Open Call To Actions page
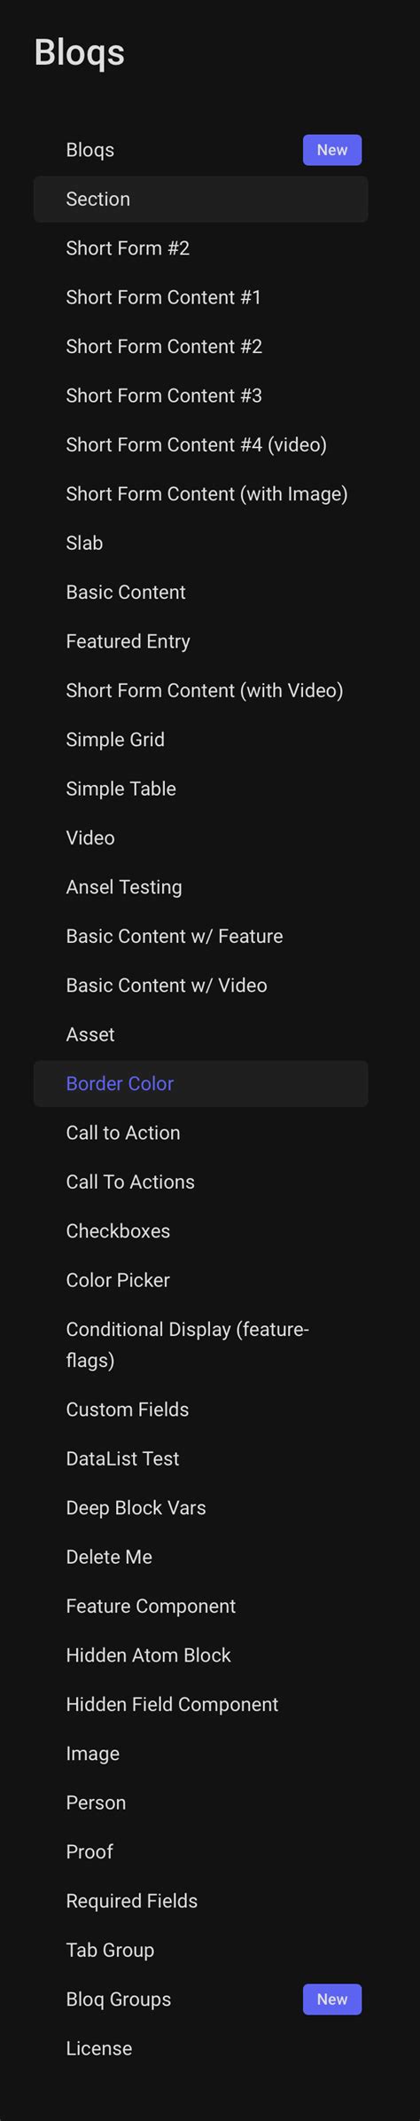 [200, 1182]
